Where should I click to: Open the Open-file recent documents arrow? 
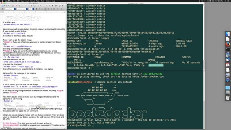click(x=8, y=6)
